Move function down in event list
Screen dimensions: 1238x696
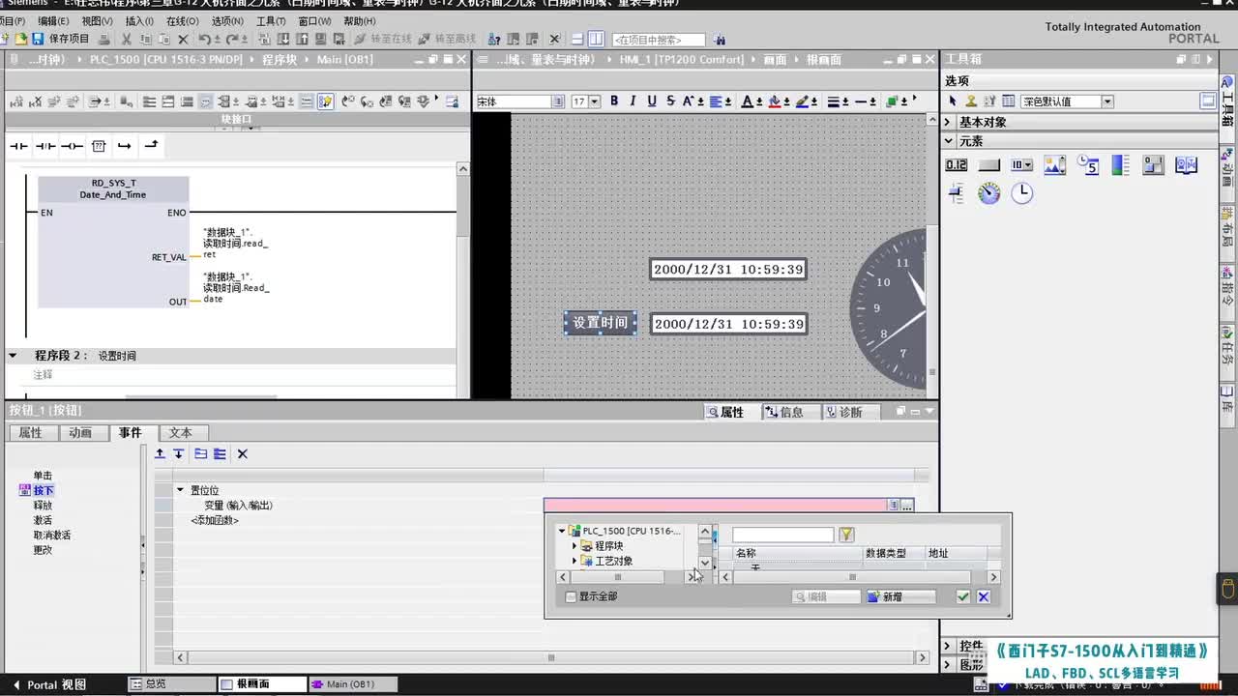click(179, 453)
